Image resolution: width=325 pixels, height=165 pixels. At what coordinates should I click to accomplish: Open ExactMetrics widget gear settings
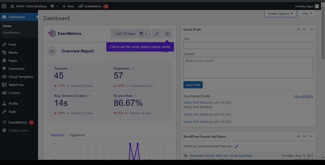(x=168, y=34)
